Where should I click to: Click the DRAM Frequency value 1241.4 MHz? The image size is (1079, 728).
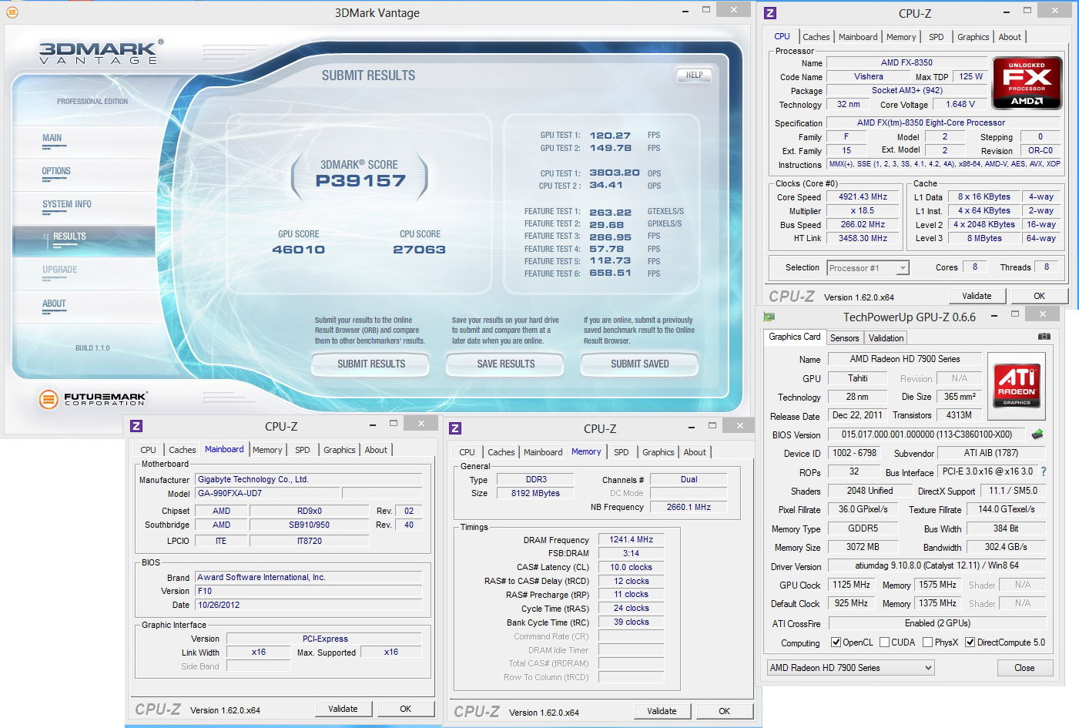coord(631,539)
